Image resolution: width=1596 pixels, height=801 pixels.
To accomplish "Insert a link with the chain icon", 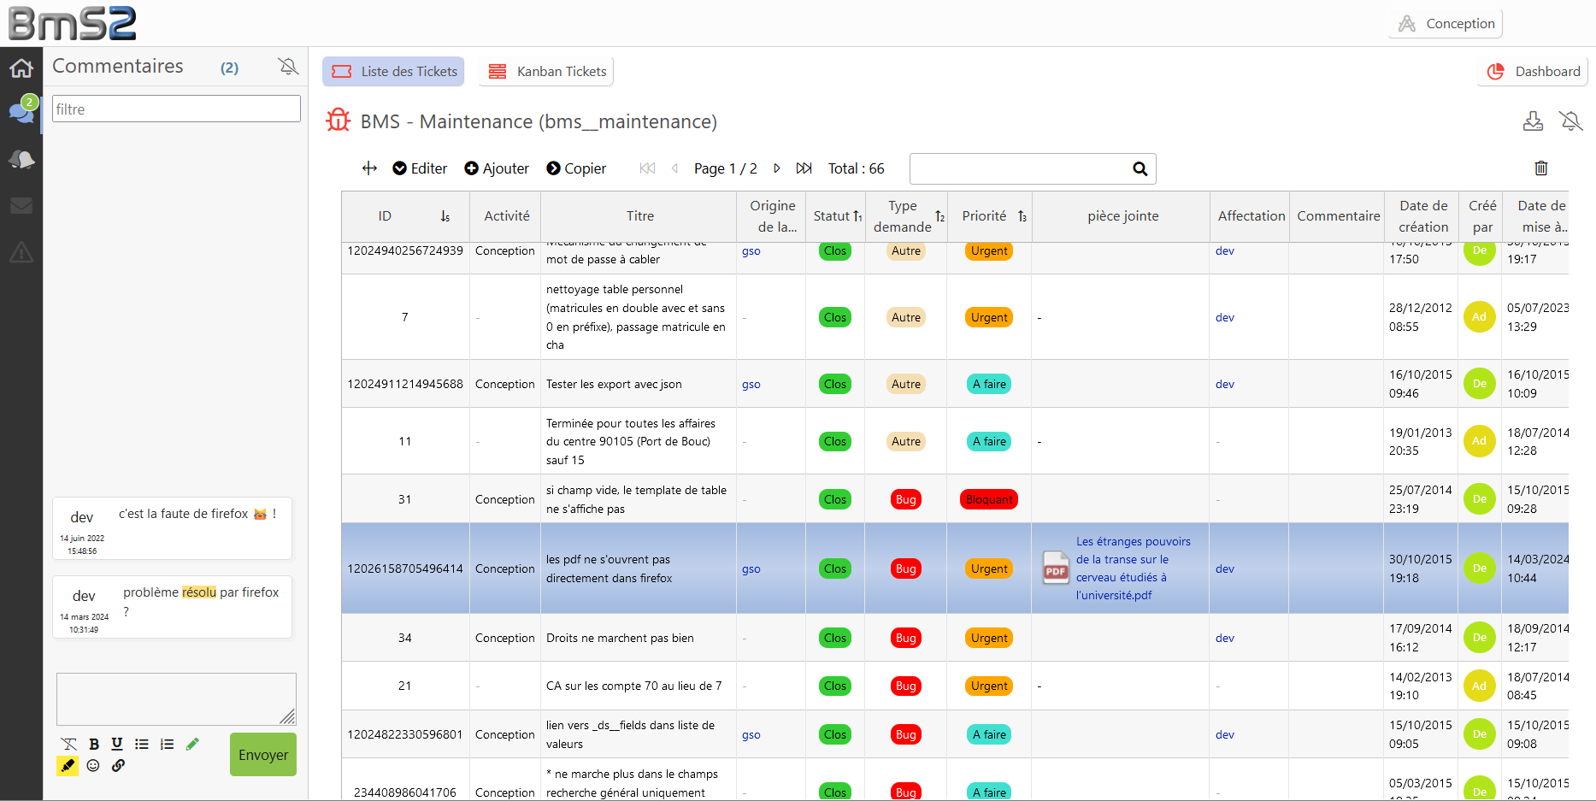I will coord(118,766).
